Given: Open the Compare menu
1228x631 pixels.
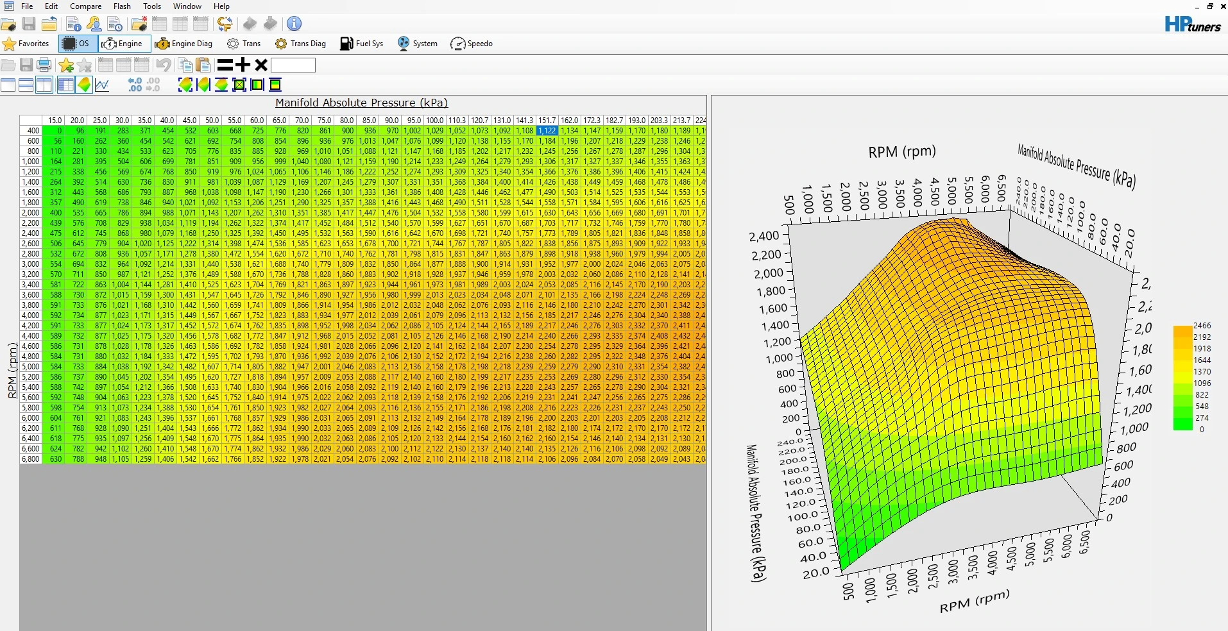Looking at the screenshot, I should pyautogui.click(x=85, y=6).
